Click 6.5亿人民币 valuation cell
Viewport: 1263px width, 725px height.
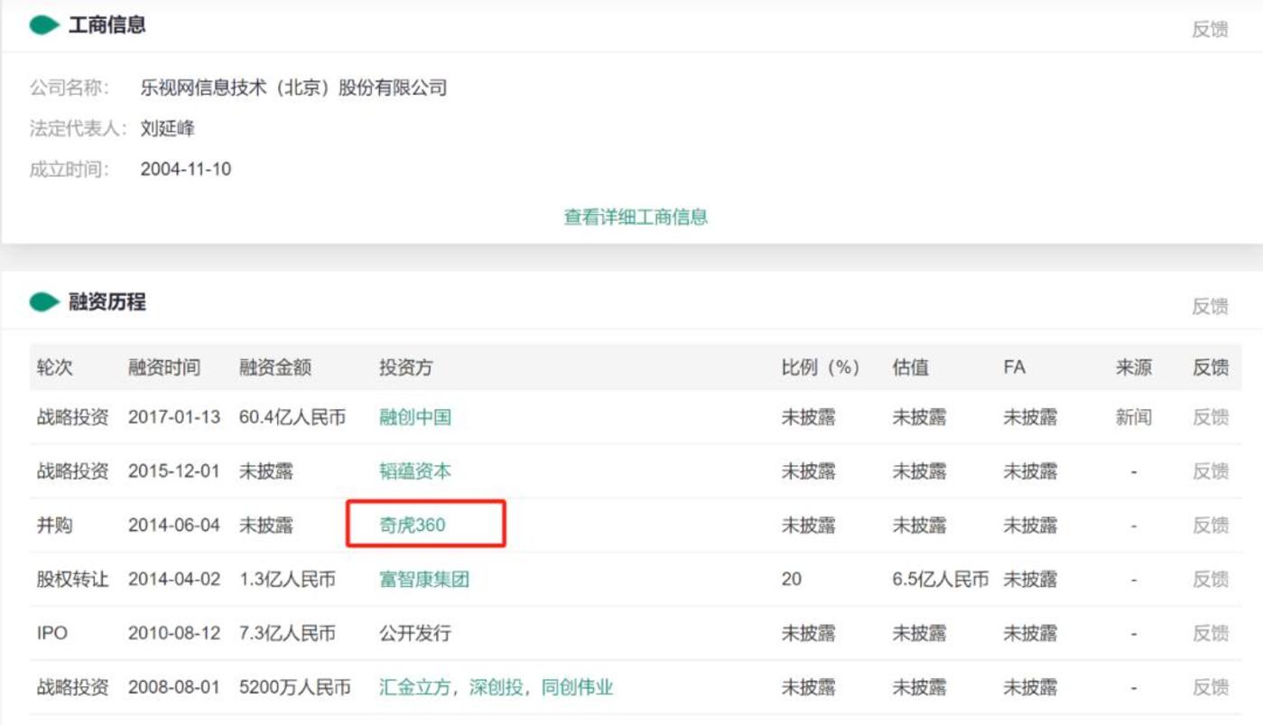[x=941, y=580]
